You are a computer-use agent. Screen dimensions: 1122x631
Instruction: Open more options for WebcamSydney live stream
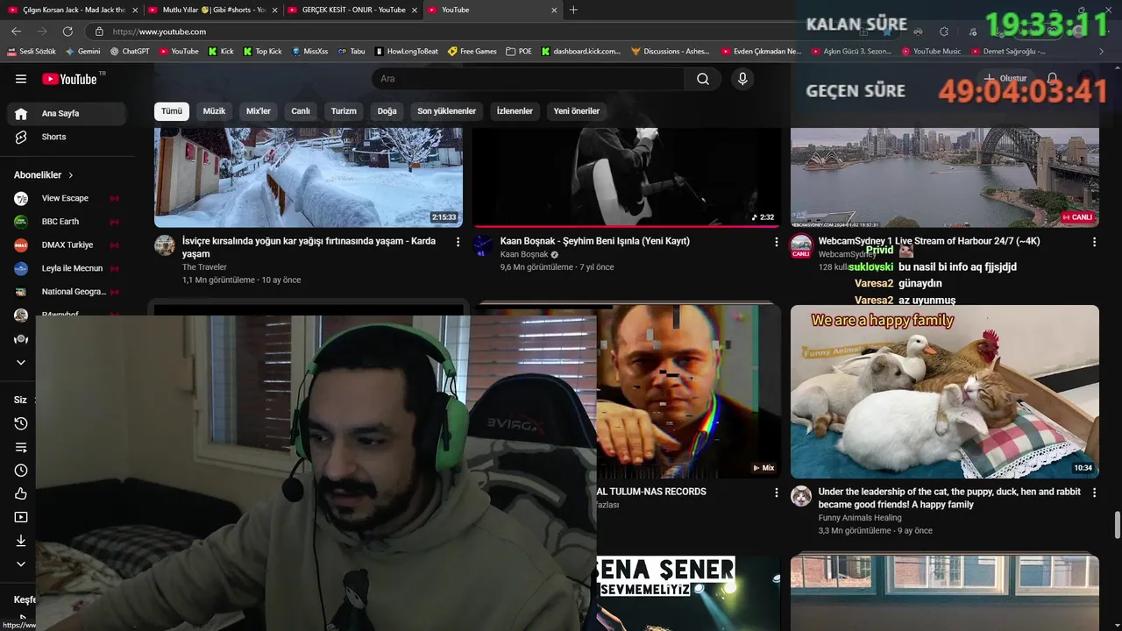[1094, 241]
